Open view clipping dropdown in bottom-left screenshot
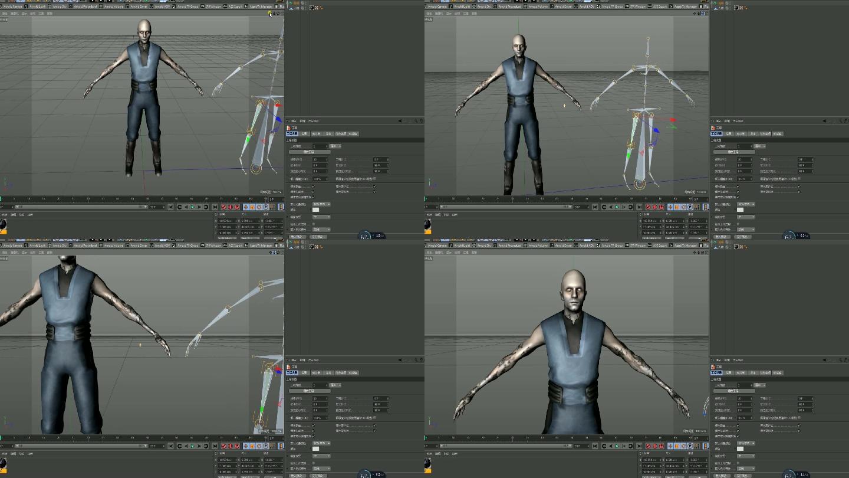Viewport: 849px width, 478px height. coord(321,456)
